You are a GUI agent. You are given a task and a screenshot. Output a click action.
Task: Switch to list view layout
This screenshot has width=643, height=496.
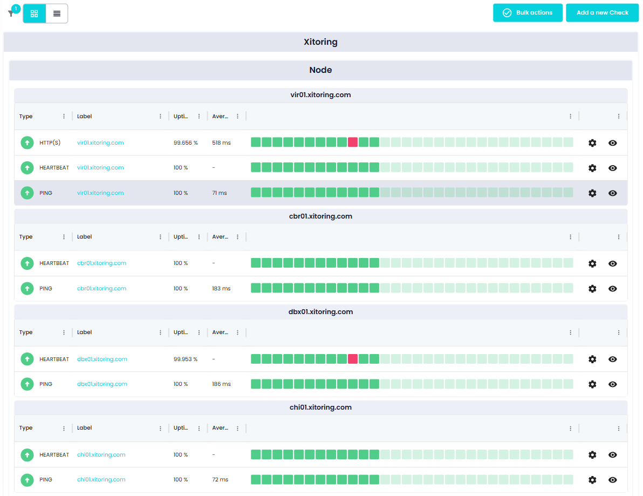57,13
